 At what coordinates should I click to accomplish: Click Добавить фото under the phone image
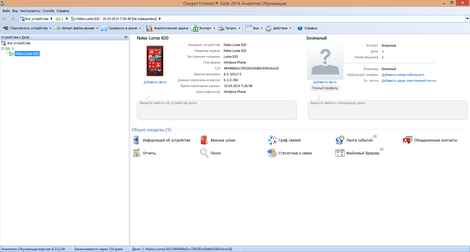pyautogui.click(x=155, y=82)
